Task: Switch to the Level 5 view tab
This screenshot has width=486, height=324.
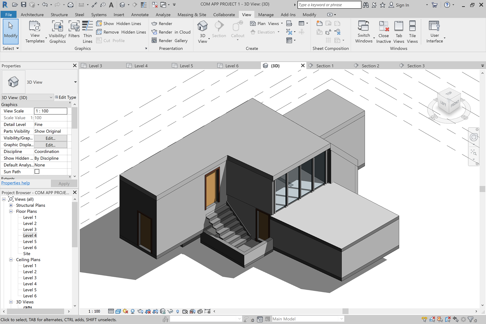Action: [x=186, y=66]
